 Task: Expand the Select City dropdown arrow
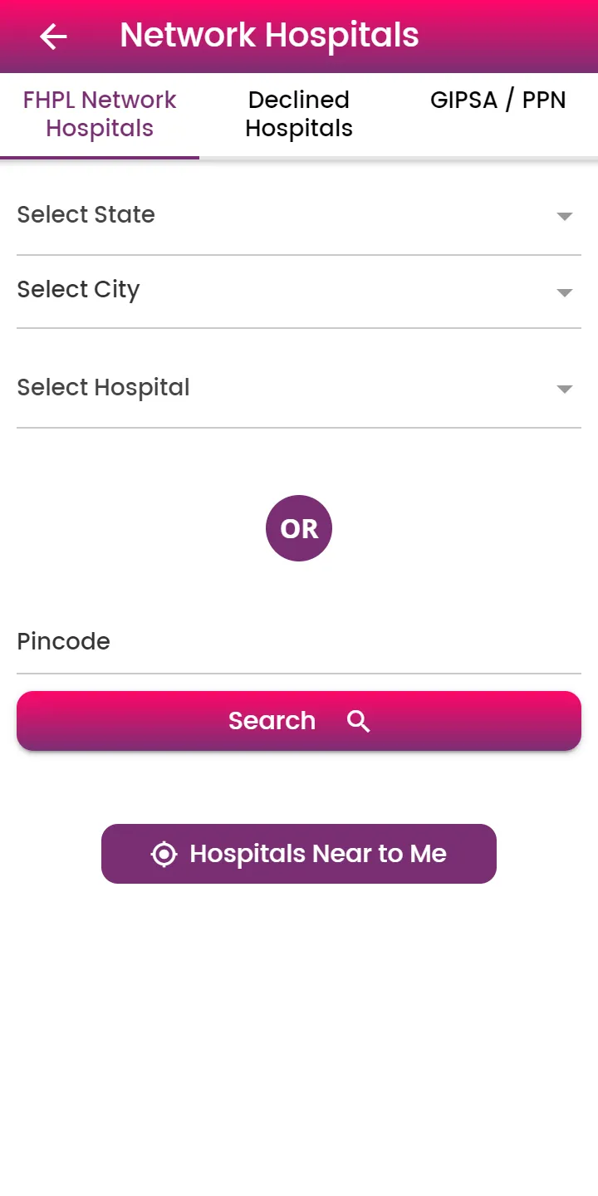565,292
